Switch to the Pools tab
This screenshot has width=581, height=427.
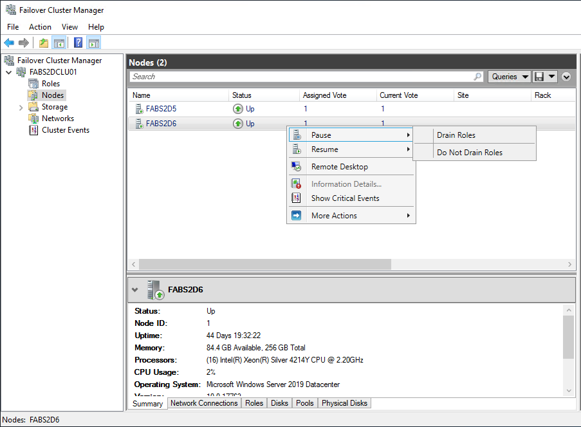coord(305,403)
